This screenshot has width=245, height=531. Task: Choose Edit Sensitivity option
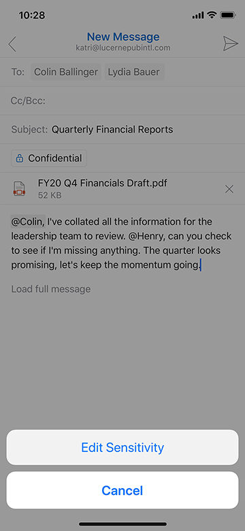[x=122, y=447]
